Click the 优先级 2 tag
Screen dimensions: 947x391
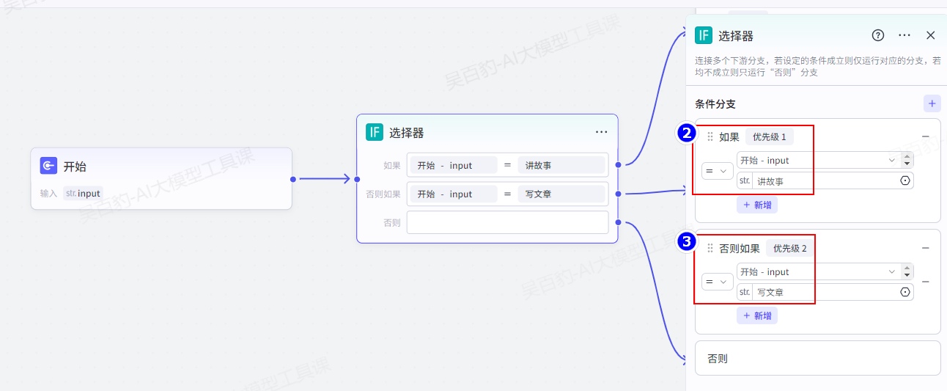click(x=790, y=249)
